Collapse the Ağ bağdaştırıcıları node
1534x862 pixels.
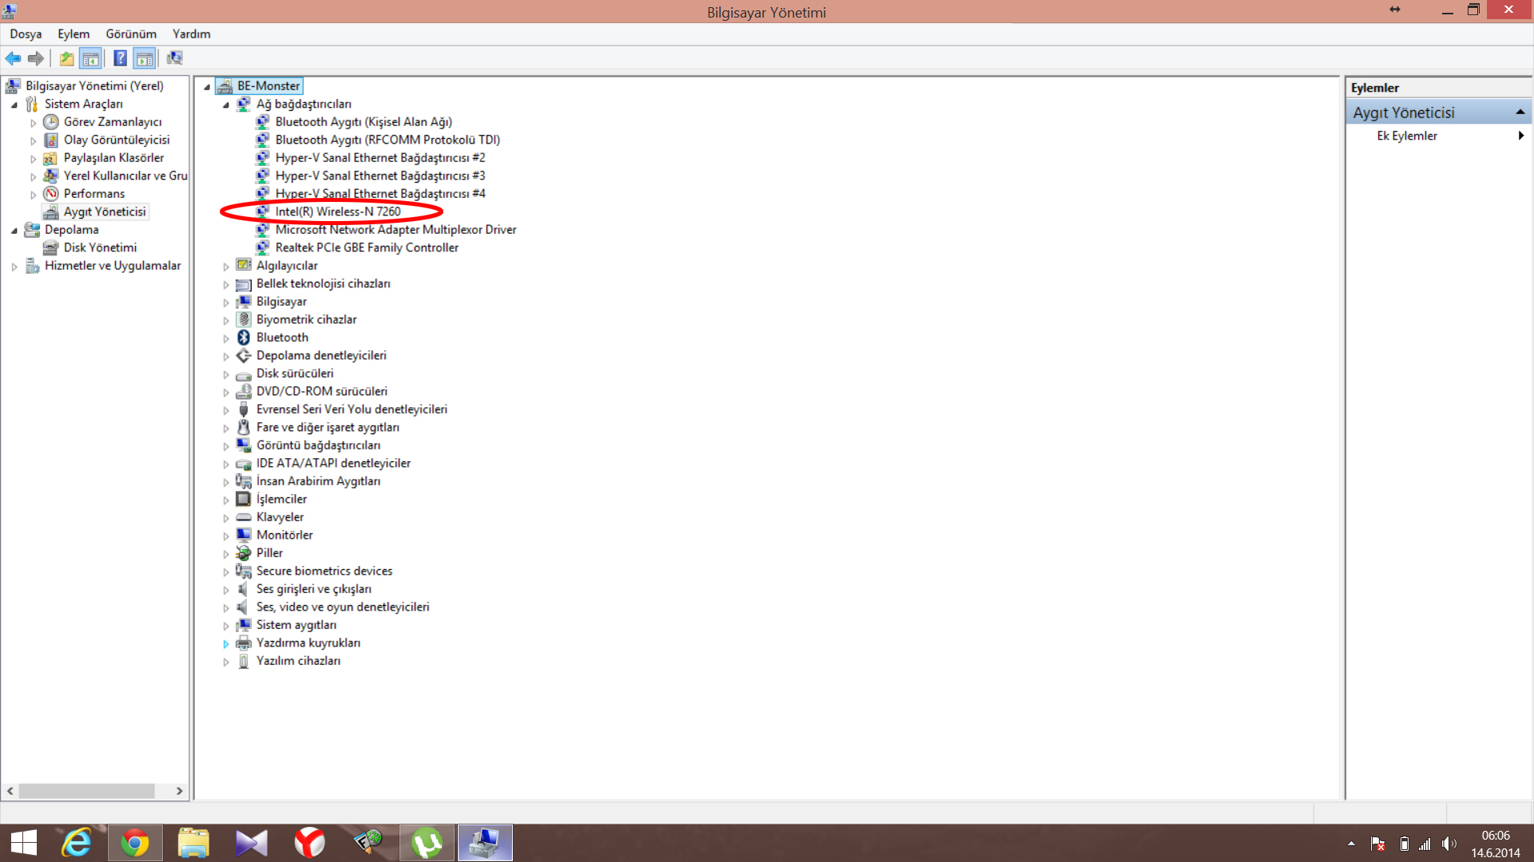click(x=226, y=105)
